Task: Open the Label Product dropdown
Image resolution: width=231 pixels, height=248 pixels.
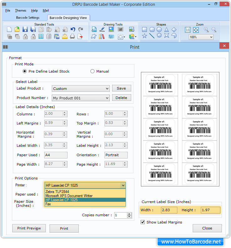Action: coord(107,89)
